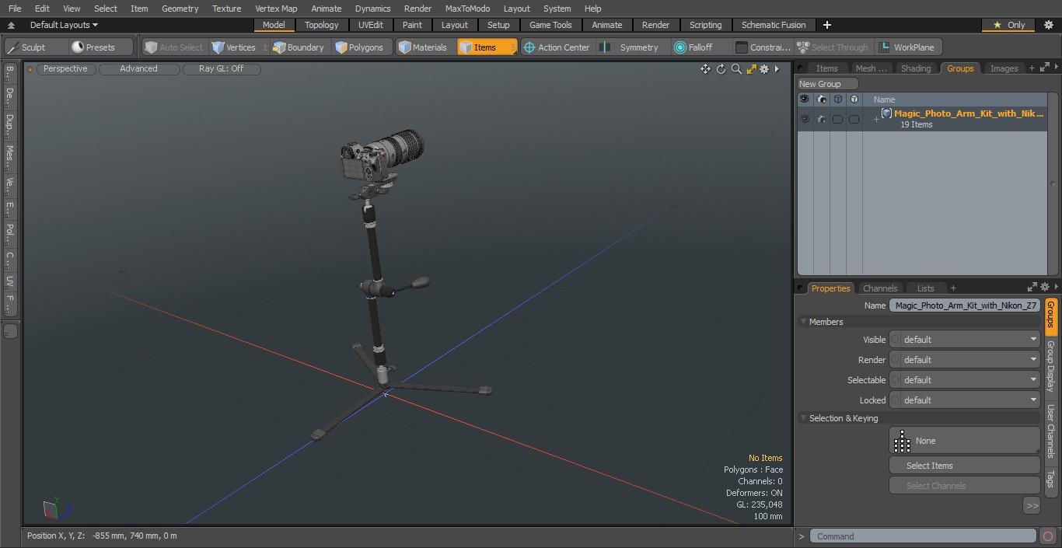Open the Action Center options
This screenshot has height=548, width=1062.
[x=557, y=47]
